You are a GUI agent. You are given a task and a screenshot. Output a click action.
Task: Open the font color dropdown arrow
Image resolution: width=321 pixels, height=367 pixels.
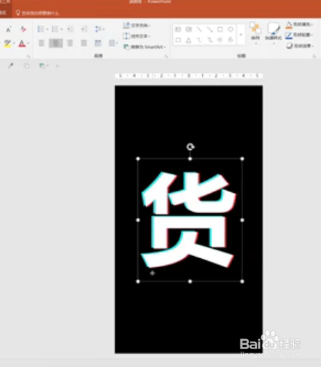point(28,44)
